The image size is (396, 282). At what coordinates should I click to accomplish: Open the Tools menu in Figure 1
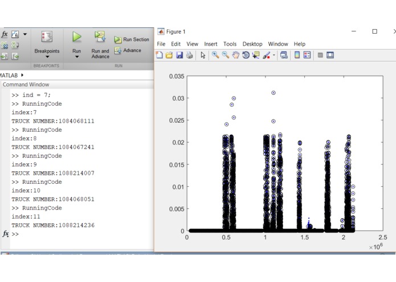click(x=230, y=44)
